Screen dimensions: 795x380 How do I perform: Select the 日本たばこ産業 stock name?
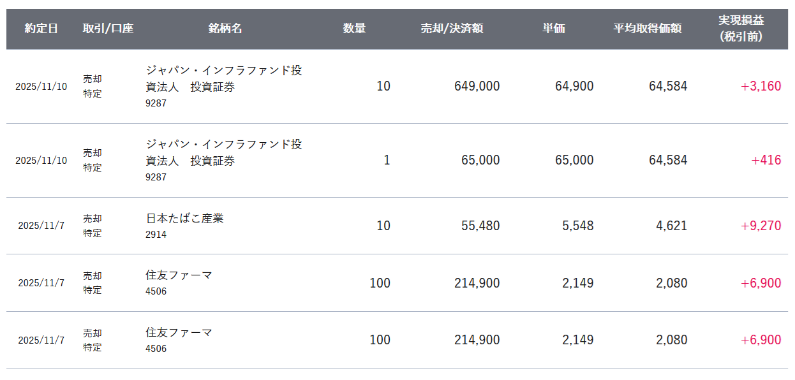click(x=184, y=218)
